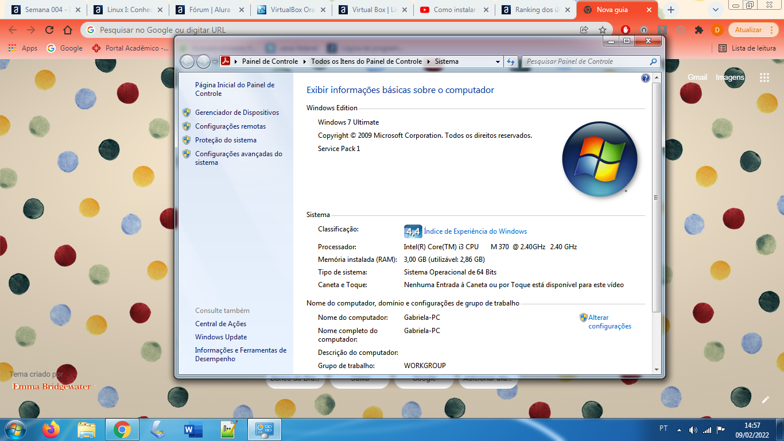Expand the arrow after Todos os Itens breadcrumb
The width and height of the screenshot is (784, 441).
[x=428, y=61]
